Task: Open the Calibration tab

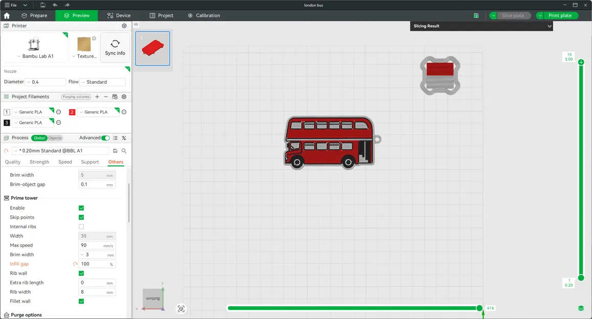Action: point(204,15)
